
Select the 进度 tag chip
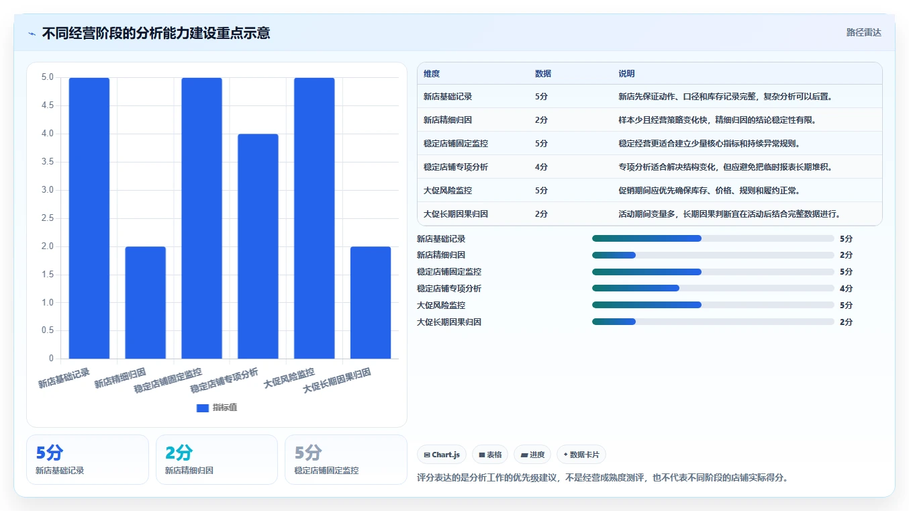click(532, 455)
